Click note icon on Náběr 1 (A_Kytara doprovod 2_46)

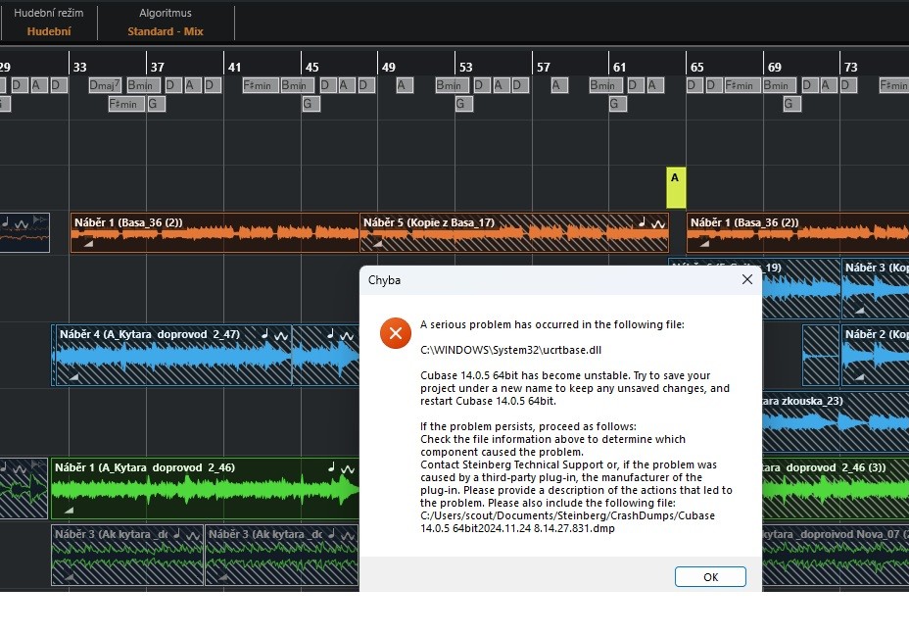coord(332,466)
